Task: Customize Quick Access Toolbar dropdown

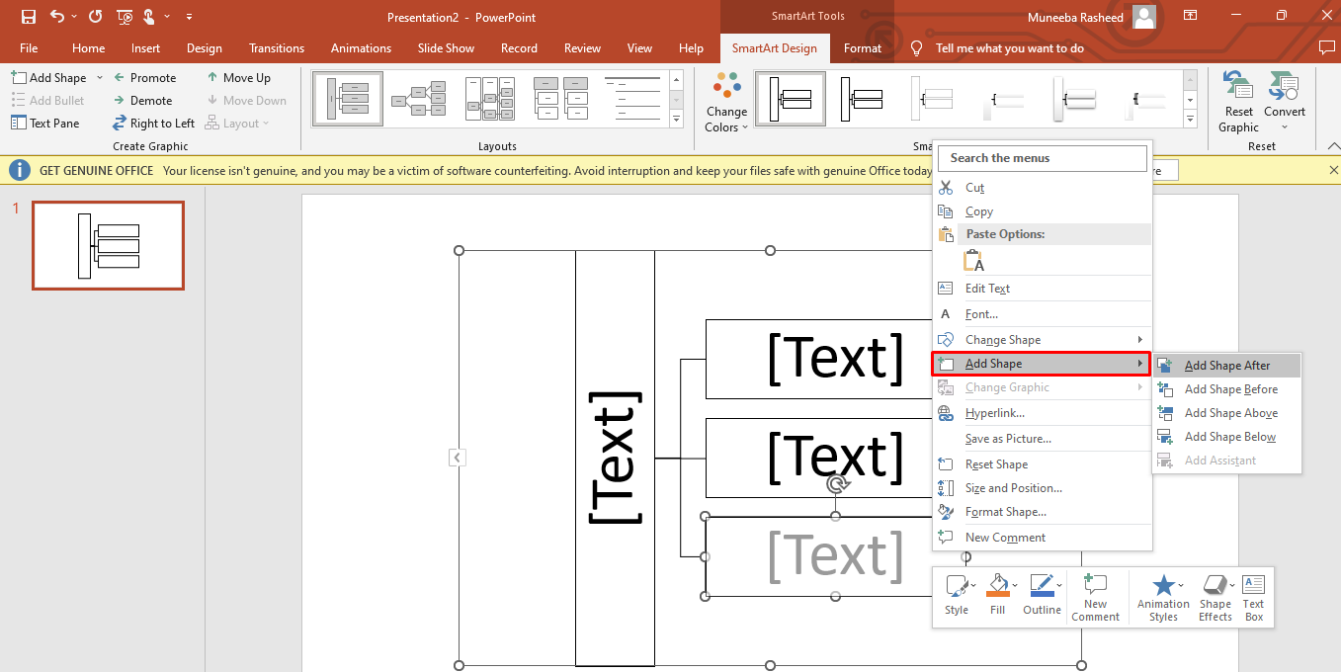Action: [189, 16]
